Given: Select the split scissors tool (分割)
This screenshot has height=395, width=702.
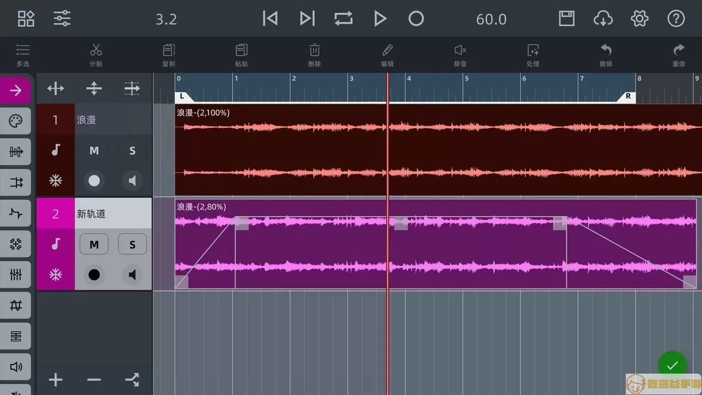Looking at the screenshot, I should pyautogui.click(x=96, y=55).
